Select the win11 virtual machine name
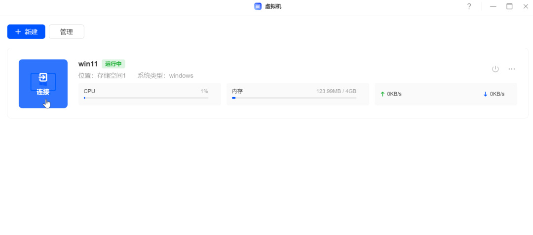Image resolution: width=533 pixels, height=235 pixels. [88, 64]
